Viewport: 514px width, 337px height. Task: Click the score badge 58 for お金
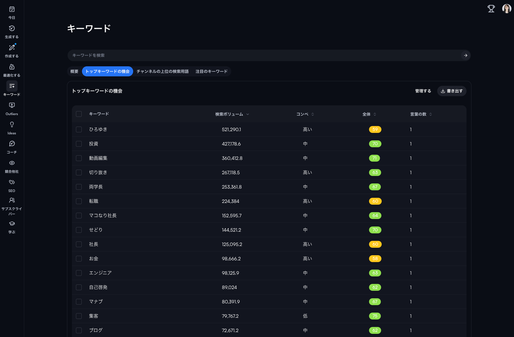pyautogui.click(x=375, y=259)
